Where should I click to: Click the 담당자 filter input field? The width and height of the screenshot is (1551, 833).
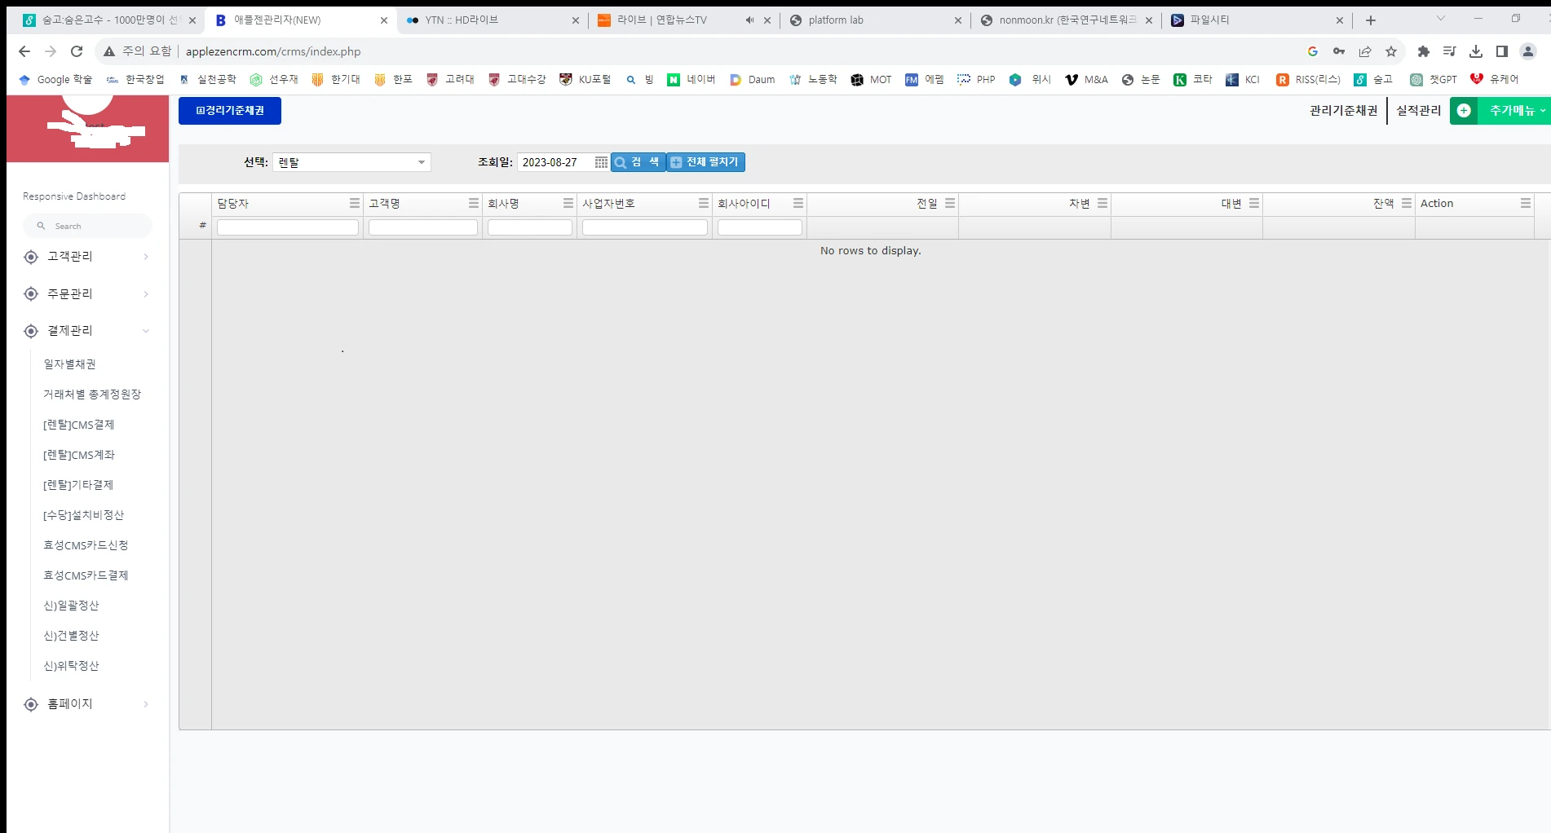[x=288, y=227]
